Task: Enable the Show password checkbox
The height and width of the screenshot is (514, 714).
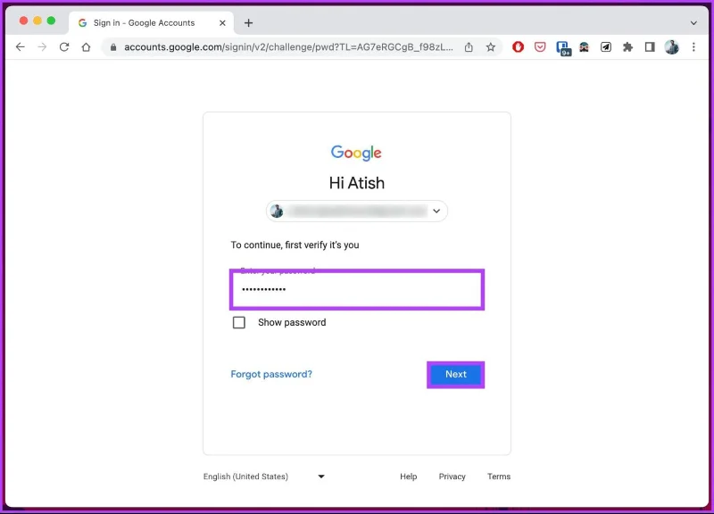Action: [x=239, y=322]
